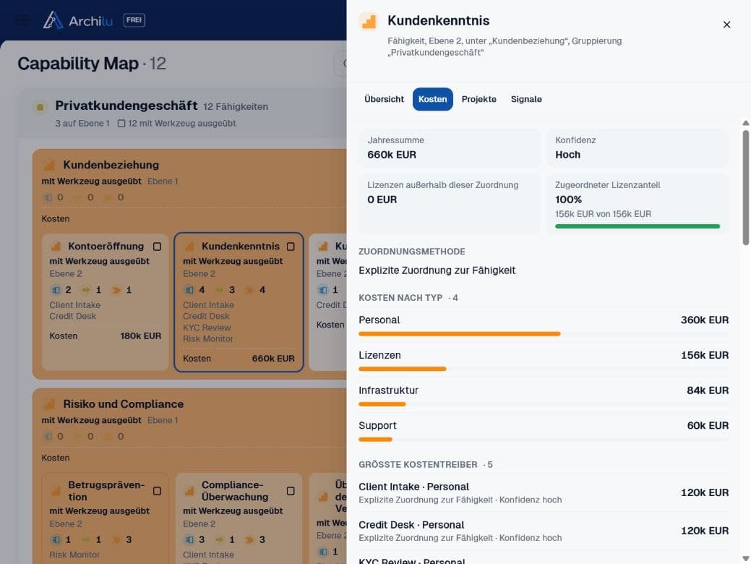Click the Archilu logo
Screen dimensions: 751x564
(77, 20)
